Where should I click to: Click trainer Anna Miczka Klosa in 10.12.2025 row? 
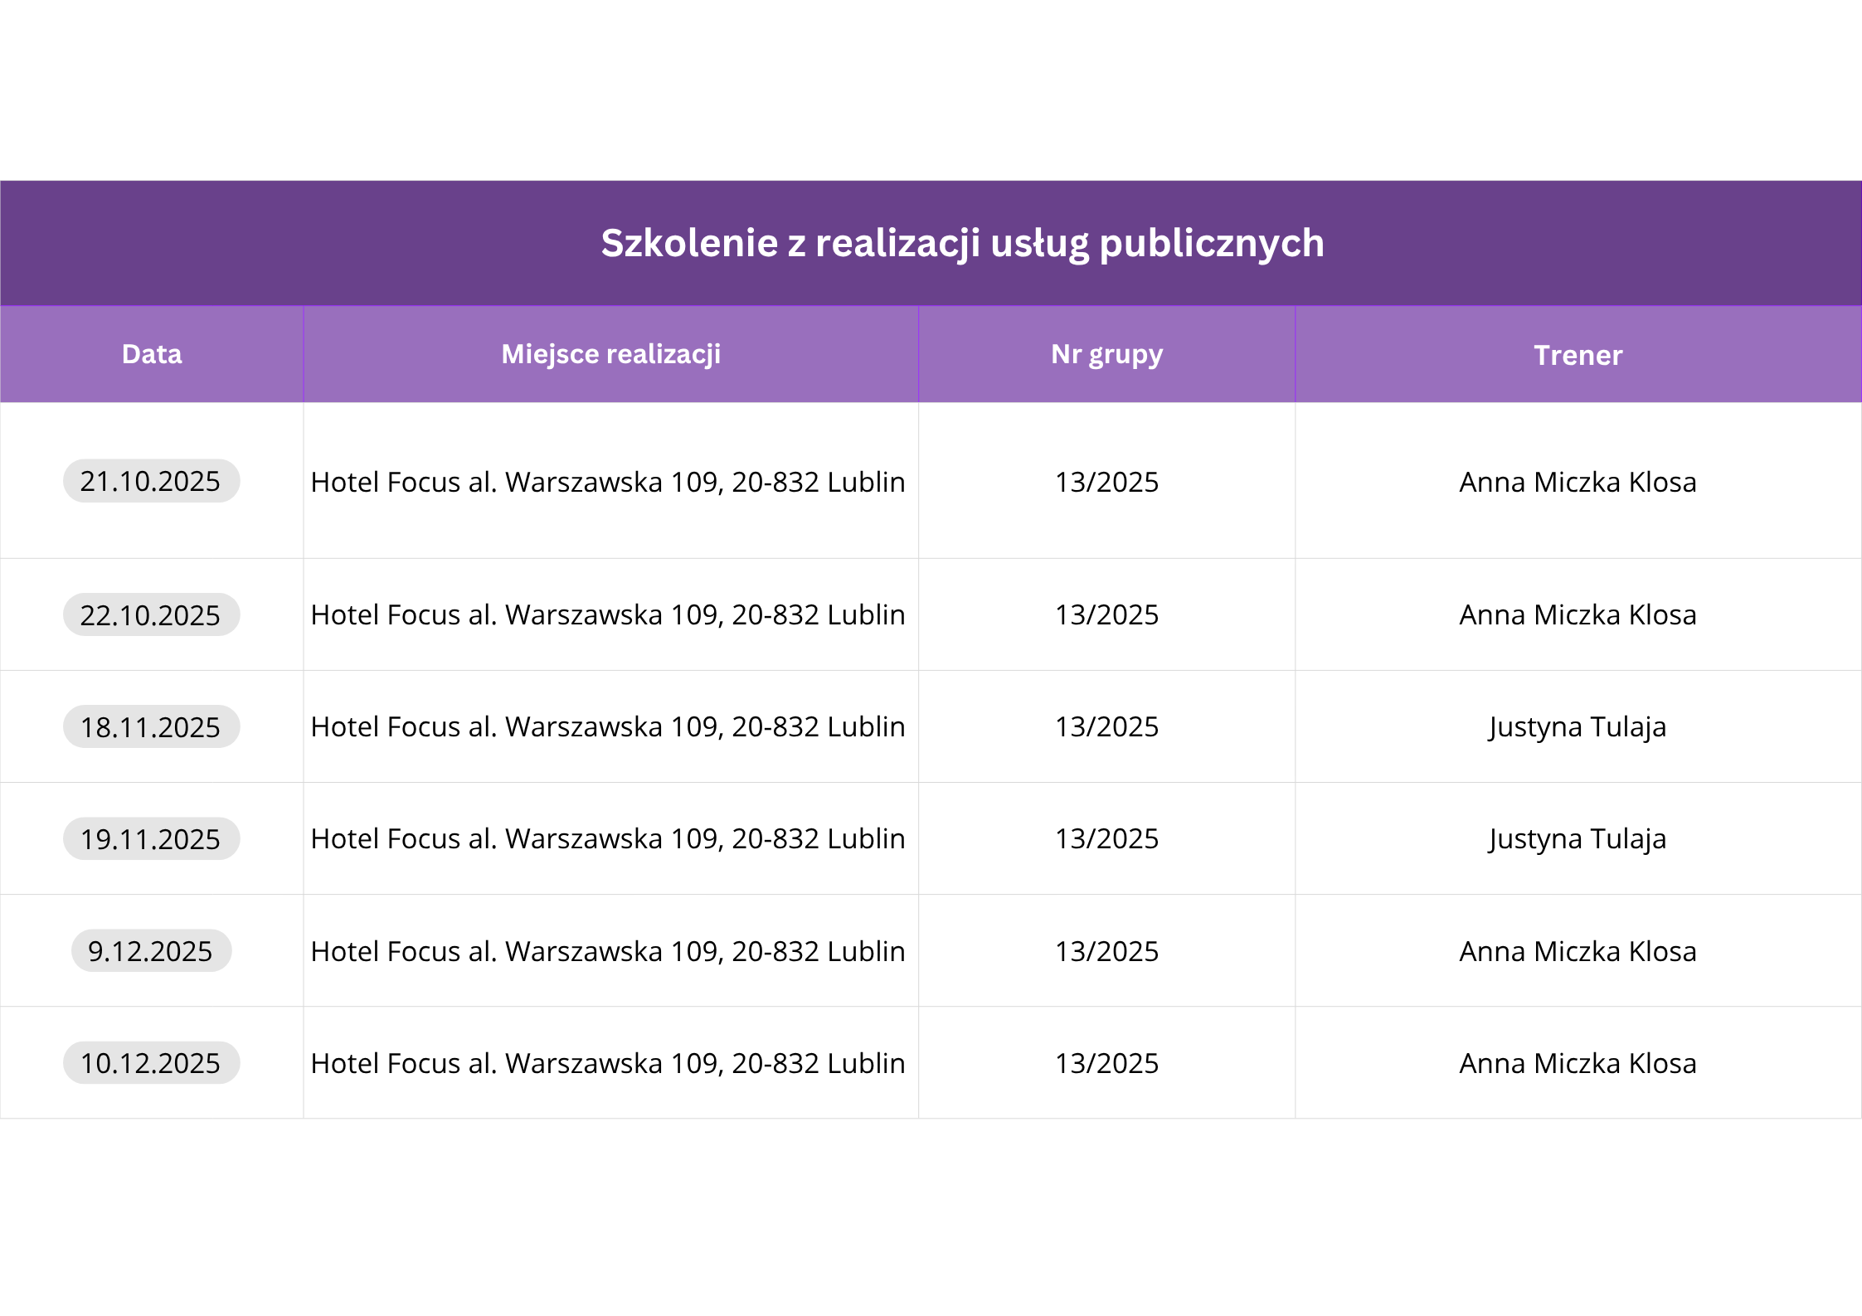[1578, 1063]
